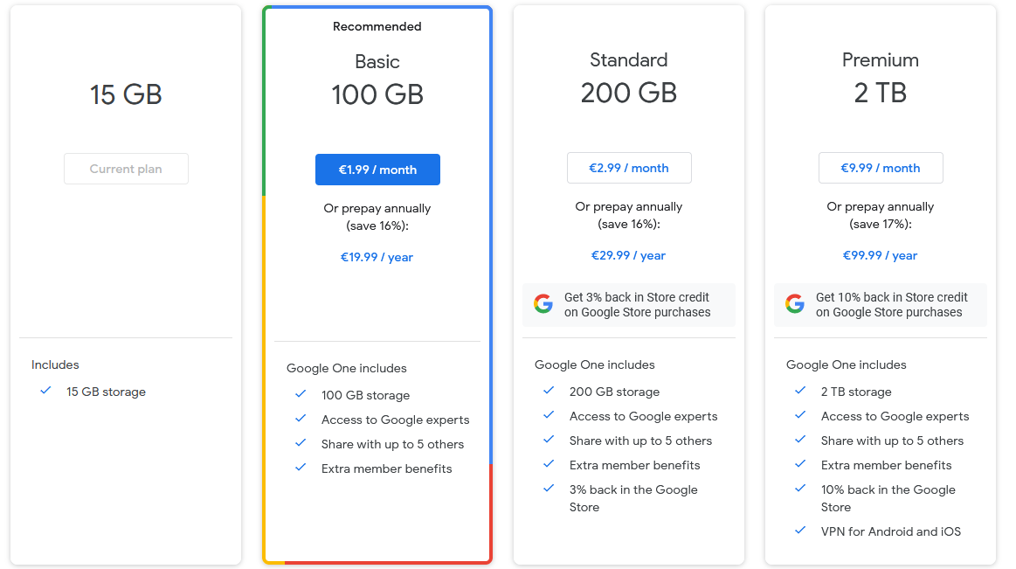Choose the Premium €9.99 / month plan

tap(881, 168)
